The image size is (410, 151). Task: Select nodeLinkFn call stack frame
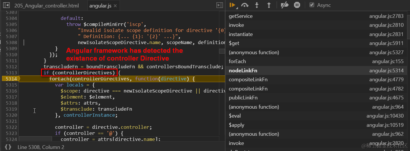pos(316,71)
